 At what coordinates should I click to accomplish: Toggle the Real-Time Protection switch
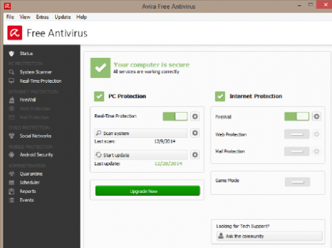point(175,116)
